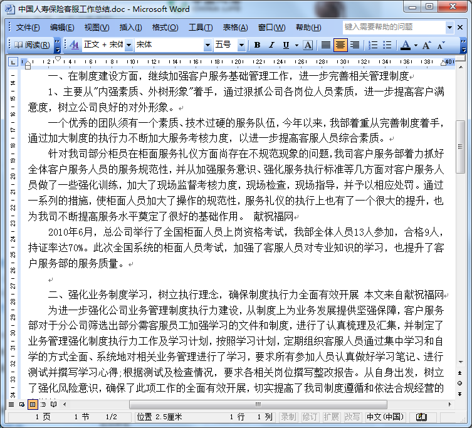472x428 pixels.
Task: Toggle 改写 overtype mode in status bar
Action: click(352, 417)
